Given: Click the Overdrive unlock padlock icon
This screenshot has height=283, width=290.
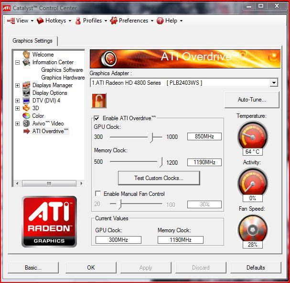Looking at the screenshot, I should 99,101.
